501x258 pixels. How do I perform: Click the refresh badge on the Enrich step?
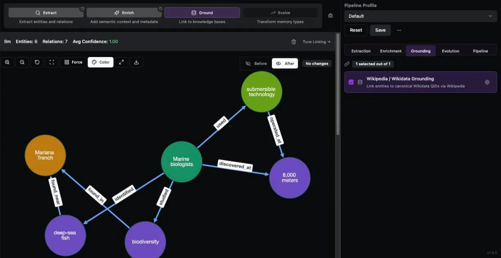[160, 9]
